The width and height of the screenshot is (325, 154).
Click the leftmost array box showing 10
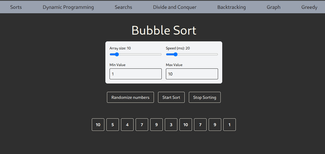pos(98,125)
